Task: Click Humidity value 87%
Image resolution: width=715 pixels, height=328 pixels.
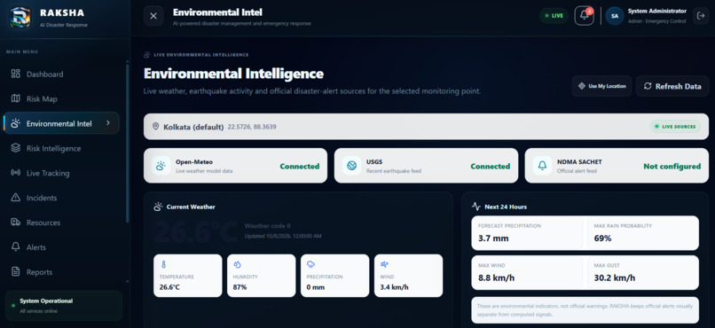Action: click(x=240, y=287)
